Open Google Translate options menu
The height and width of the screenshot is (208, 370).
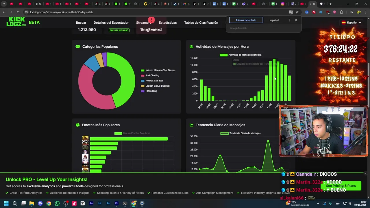(x=289, y=20)
